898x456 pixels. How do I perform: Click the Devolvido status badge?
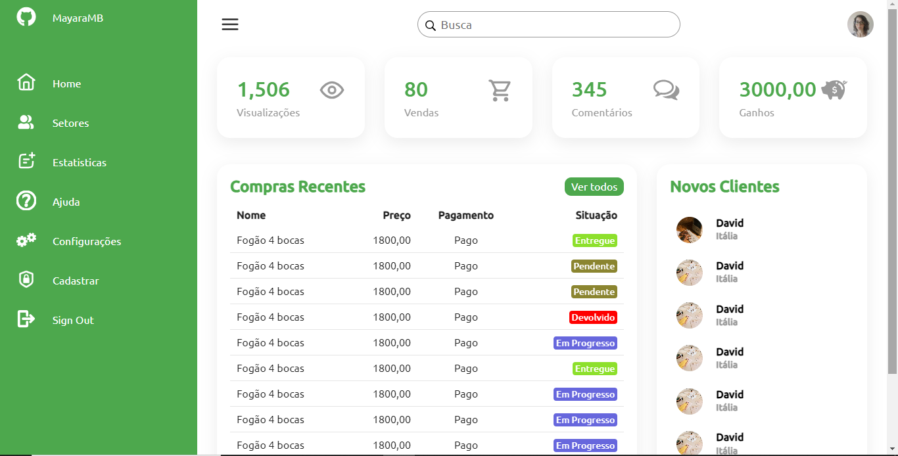tap(593, 317)
